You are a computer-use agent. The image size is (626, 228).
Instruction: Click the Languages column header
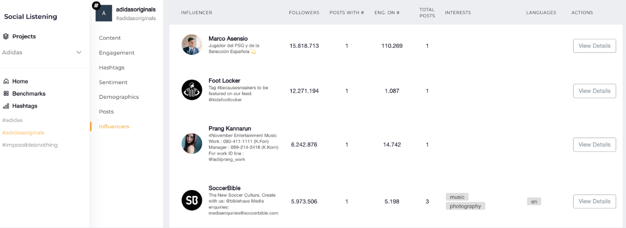(541, 12)
